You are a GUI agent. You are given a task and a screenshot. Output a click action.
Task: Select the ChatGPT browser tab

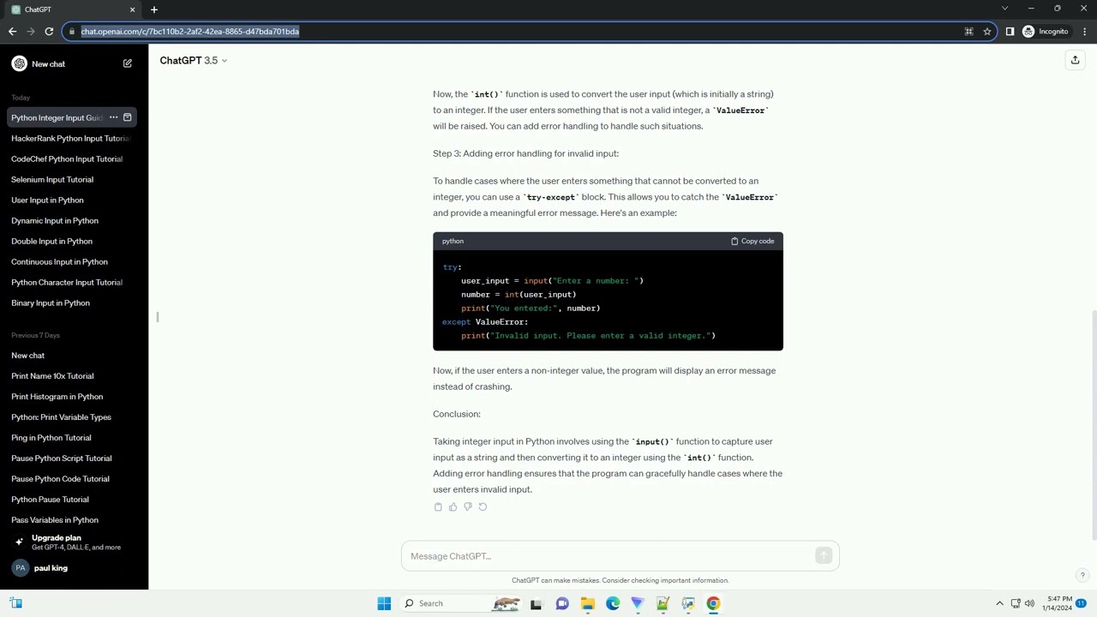tap(72, 9)
